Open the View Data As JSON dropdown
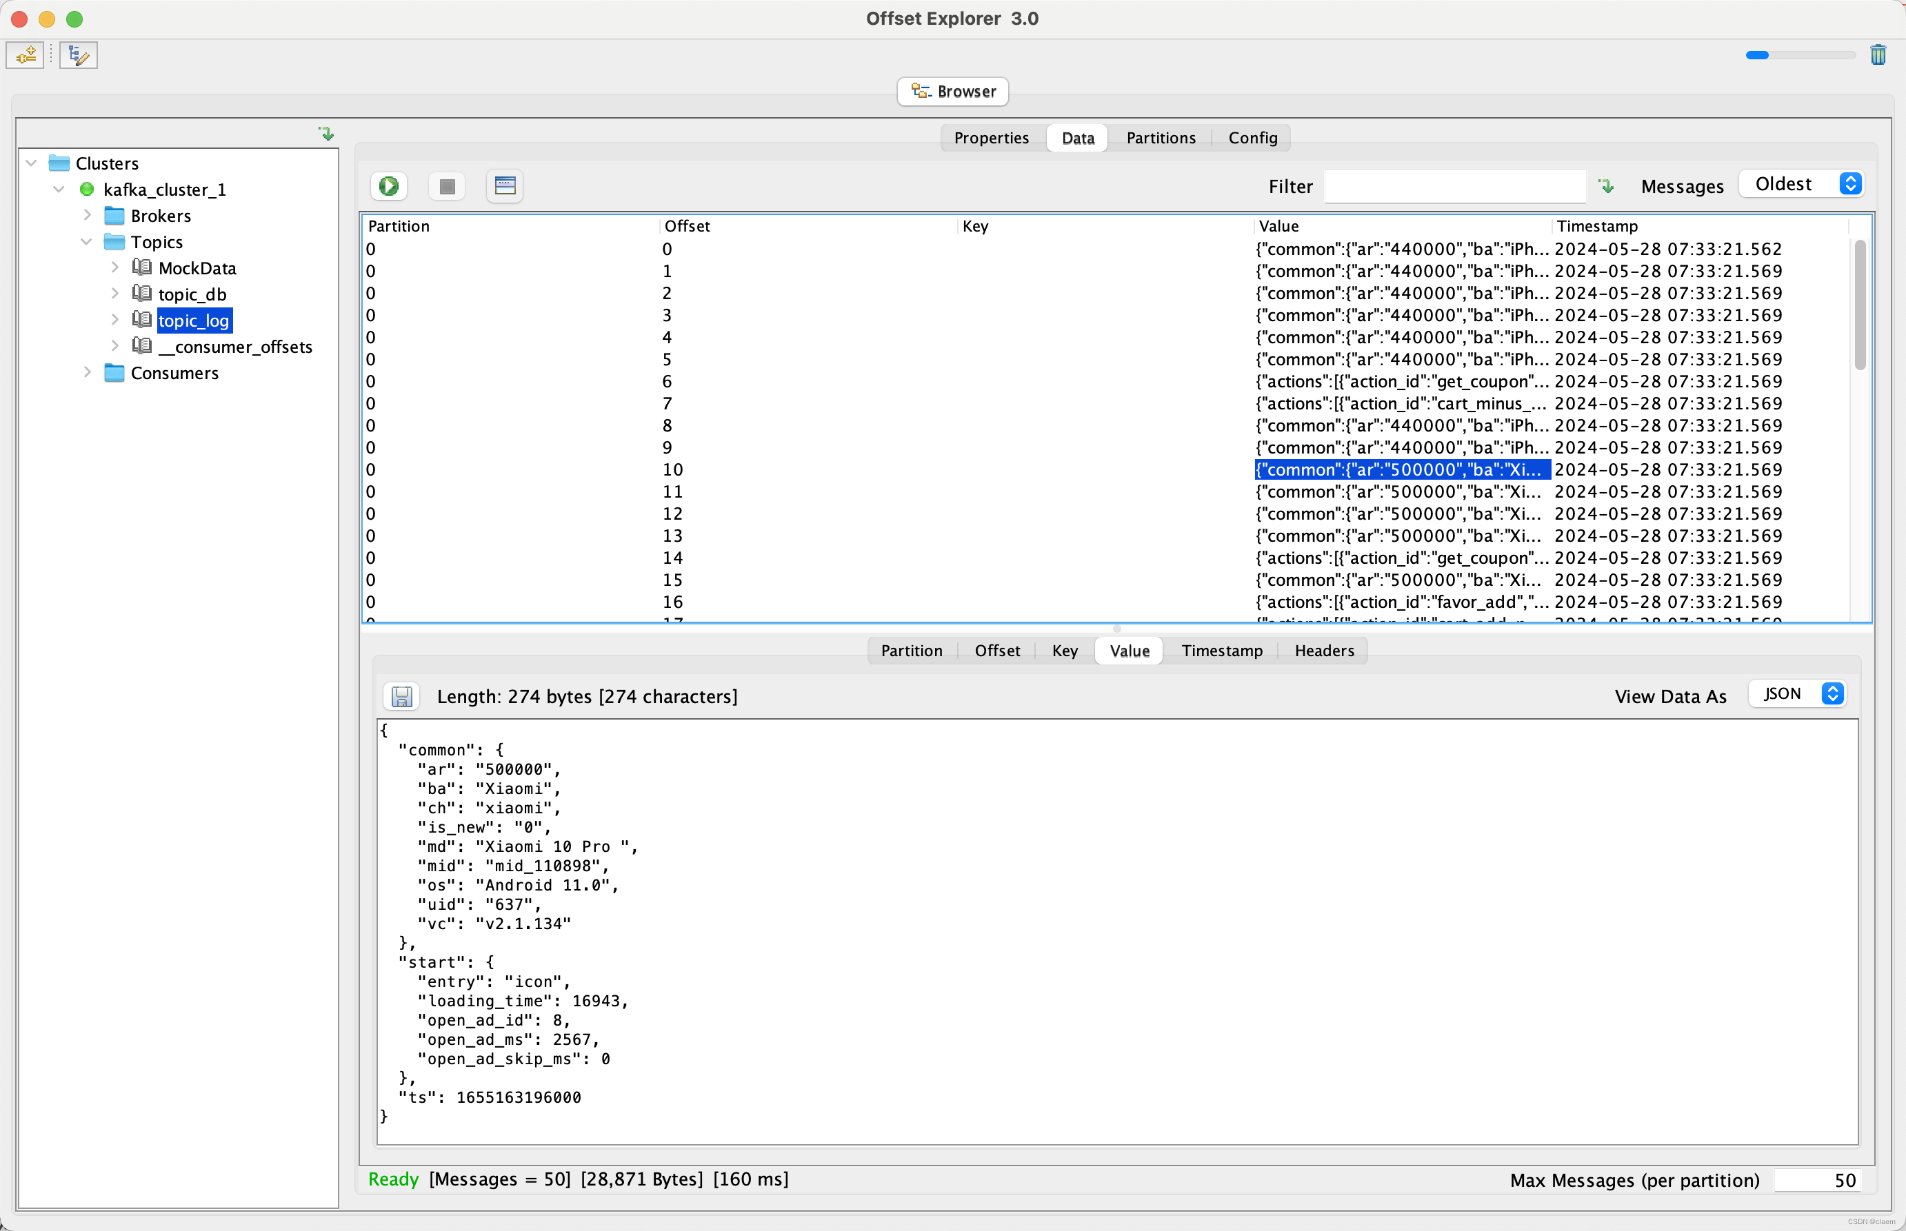This screenshot has width=1906, height=1231. pos(1797,694)
